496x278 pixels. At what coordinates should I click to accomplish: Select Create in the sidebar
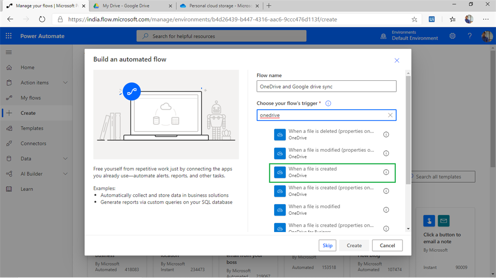(28, 113)
